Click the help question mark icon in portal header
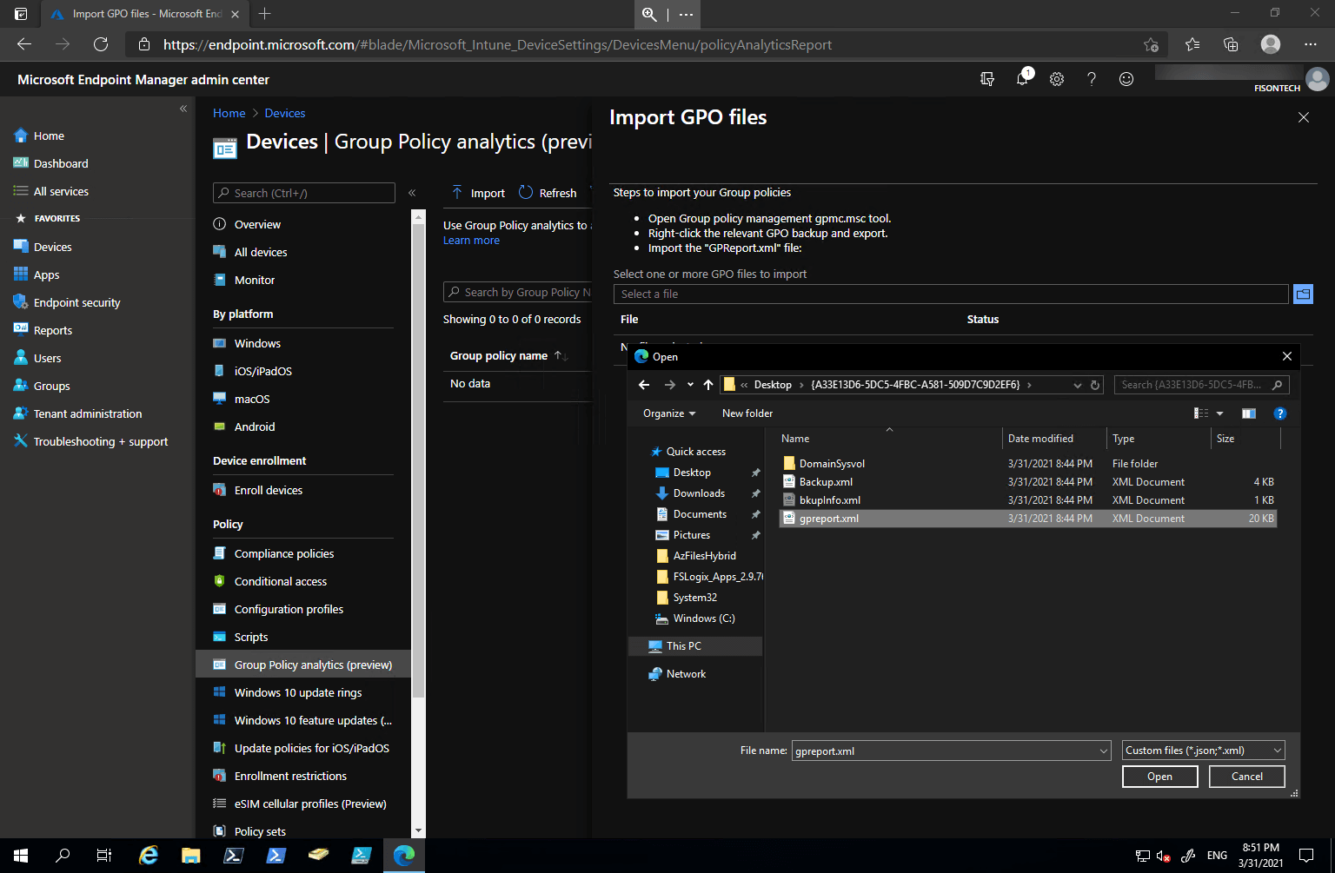The image size is (1335, 873). click(1092, 79)
